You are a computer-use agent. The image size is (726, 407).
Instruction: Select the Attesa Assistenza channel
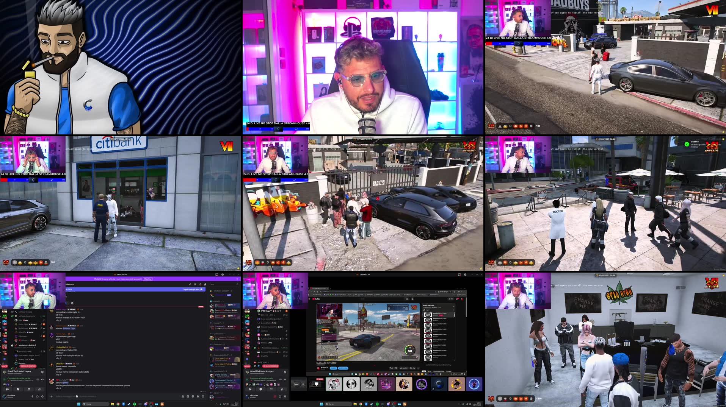pos(27,316)
